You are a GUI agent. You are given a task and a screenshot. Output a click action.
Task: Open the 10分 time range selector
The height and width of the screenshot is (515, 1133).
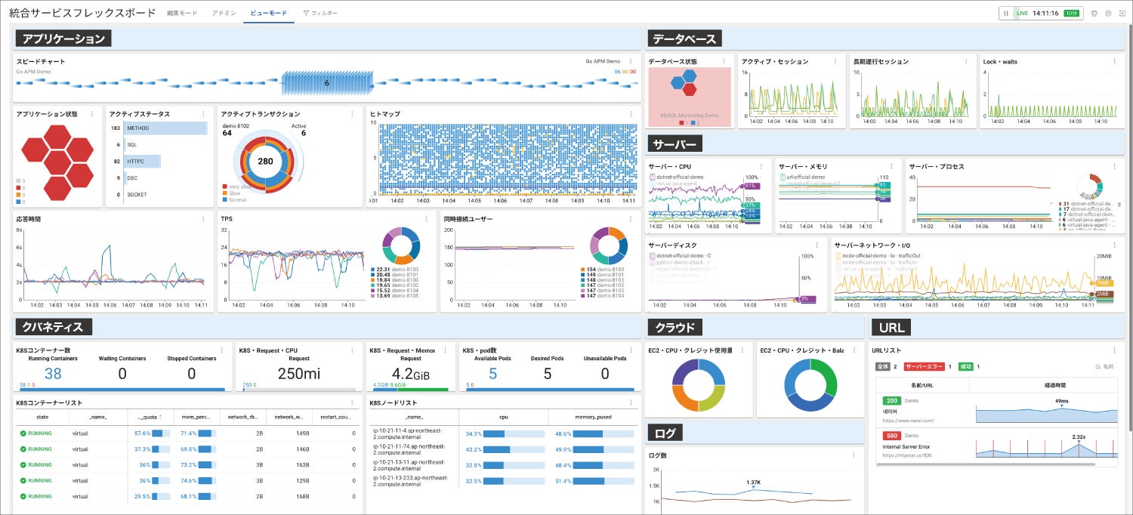tap(1071, 13)
